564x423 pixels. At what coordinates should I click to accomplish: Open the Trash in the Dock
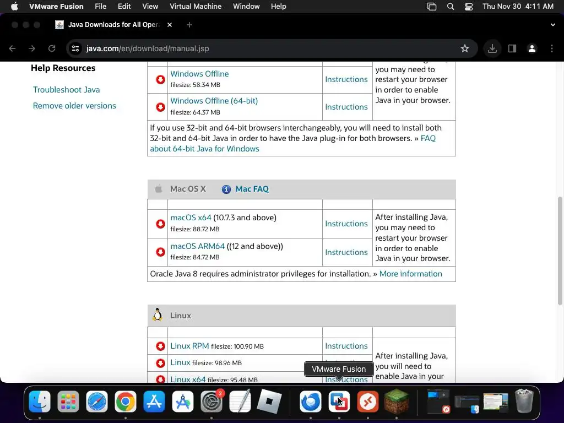pos(524,401)
